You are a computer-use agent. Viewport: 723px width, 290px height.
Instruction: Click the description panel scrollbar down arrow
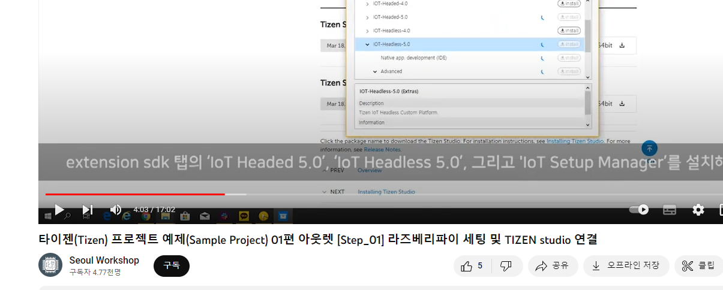(x=588, y=124)
